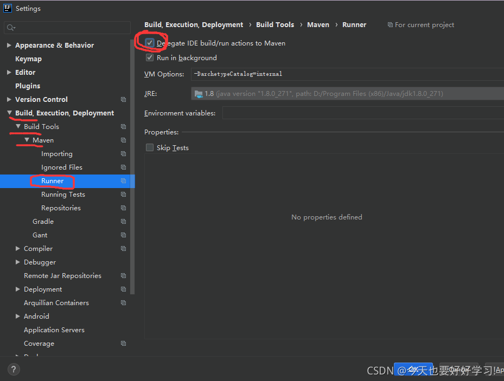This screenshot has width=504, height=381.
Task: Select Importing under Maven
Action: tap(57, 154)
